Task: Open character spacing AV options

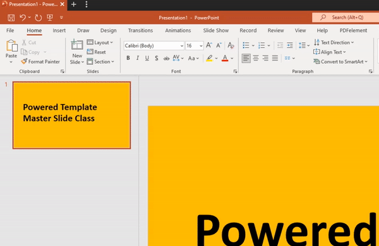Action: click(x=178, y=58)
